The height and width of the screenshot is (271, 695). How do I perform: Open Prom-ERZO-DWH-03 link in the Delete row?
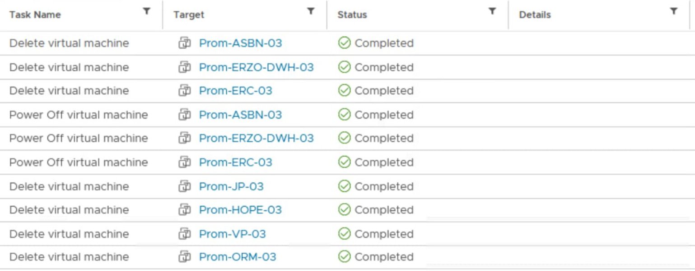[256, 67]
